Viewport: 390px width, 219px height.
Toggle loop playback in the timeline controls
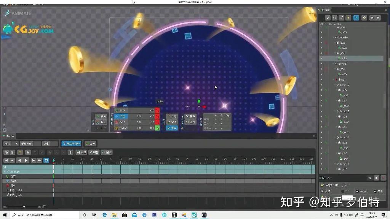[x=46, y=160]
